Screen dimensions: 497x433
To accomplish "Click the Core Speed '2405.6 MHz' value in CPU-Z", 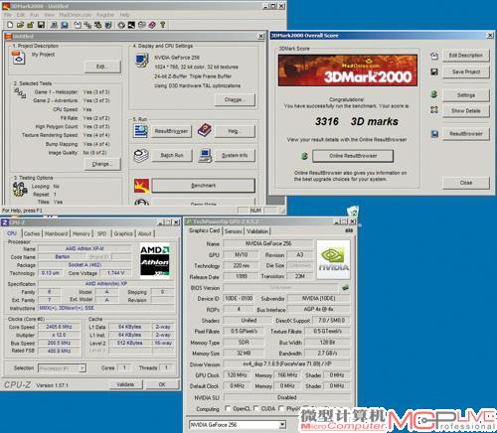I will [x=59, y=327].
